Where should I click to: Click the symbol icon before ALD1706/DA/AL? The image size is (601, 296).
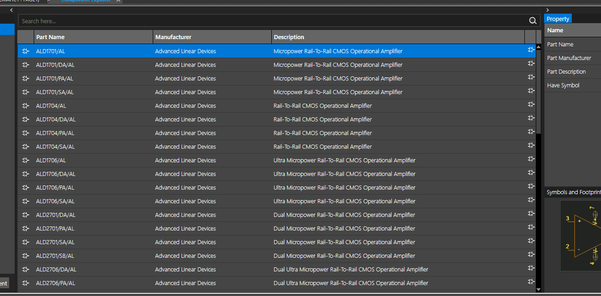(26, 174)
